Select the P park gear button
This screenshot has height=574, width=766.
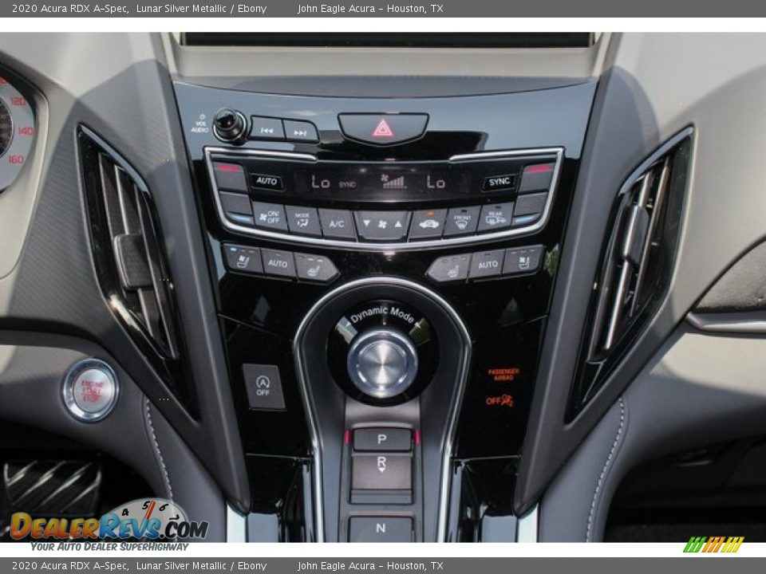pos(383,439)
